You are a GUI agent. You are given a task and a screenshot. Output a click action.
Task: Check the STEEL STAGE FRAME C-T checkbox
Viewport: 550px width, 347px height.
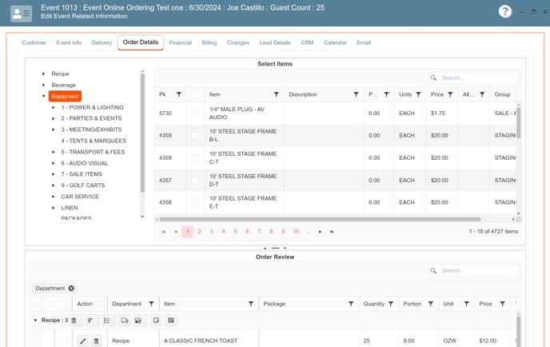tap(195, 158)
